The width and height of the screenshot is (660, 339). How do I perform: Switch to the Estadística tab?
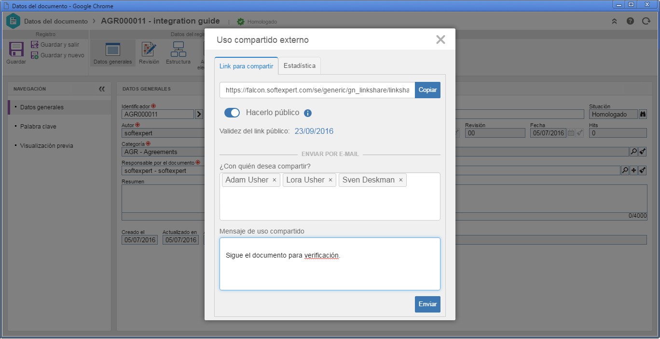[x=300, y=65]
